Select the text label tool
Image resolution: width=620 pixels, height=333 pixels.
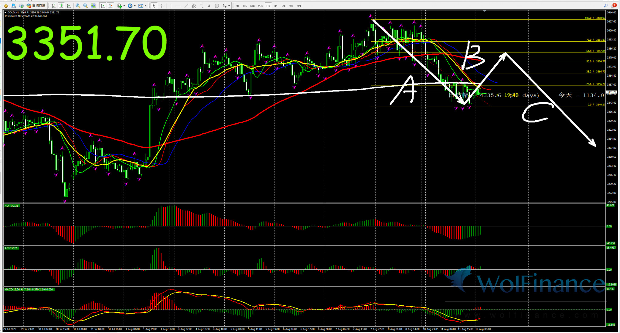217,5
